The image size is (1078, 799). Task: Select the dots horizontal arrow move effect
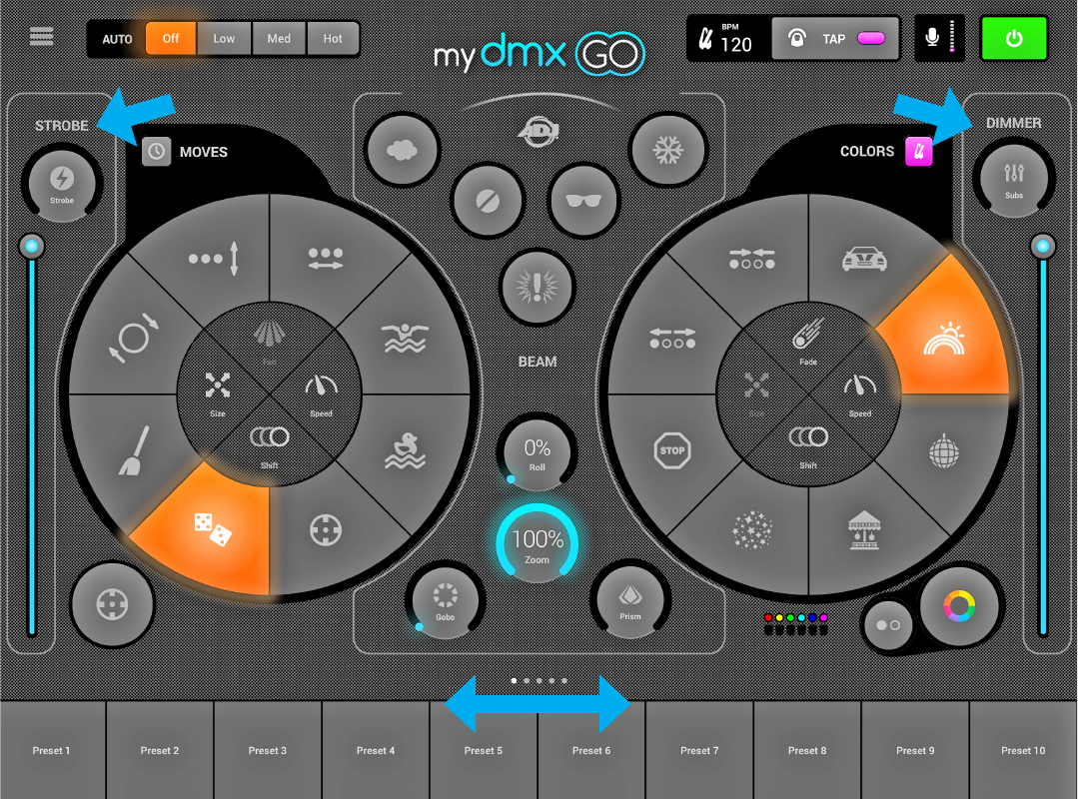pos(325,259)
